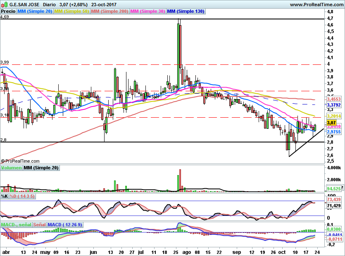Select the Precio indicator label

[x=8, y=12]
